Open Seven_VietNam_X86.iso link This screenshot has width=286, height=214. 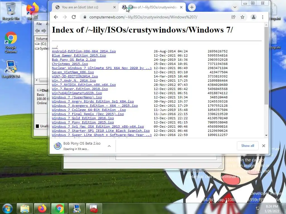[x=73, y=72]
